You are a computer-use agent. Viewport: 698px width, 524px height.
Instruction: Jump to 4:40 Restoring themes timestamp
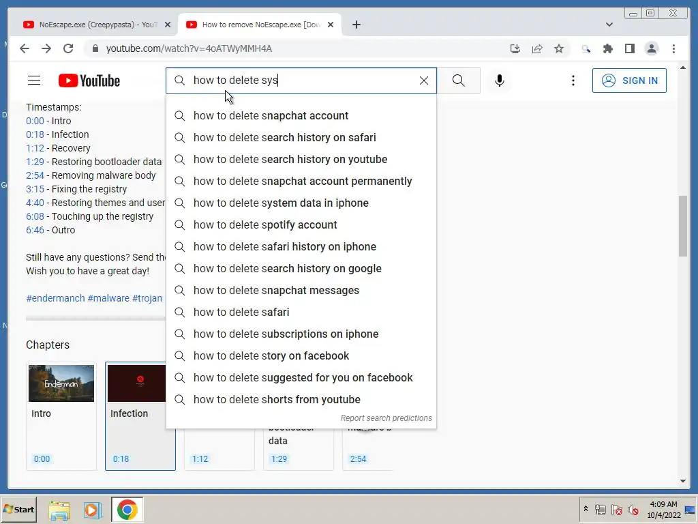point(35,203)
